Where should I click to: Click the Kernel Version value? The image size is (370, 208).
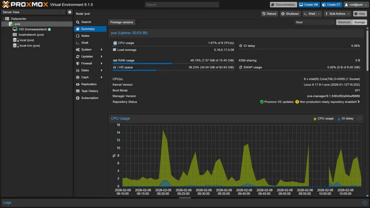tap(332, 84)
